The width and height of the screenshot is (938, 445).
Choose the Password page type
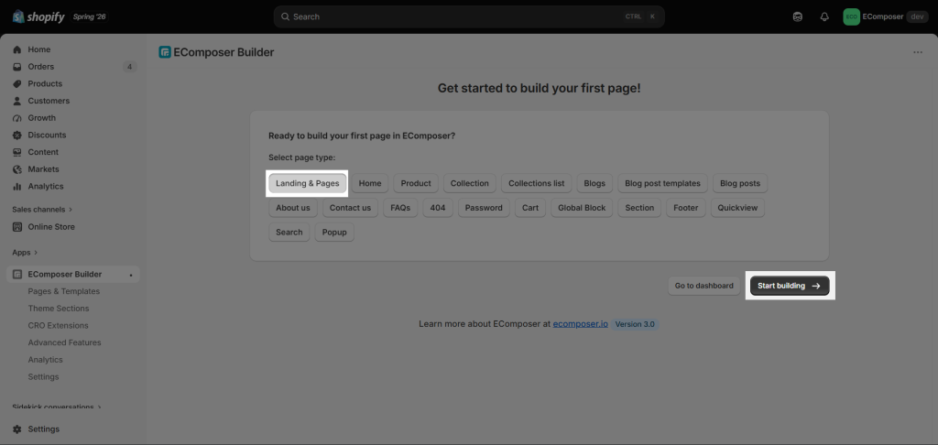[x=484, y=208]
